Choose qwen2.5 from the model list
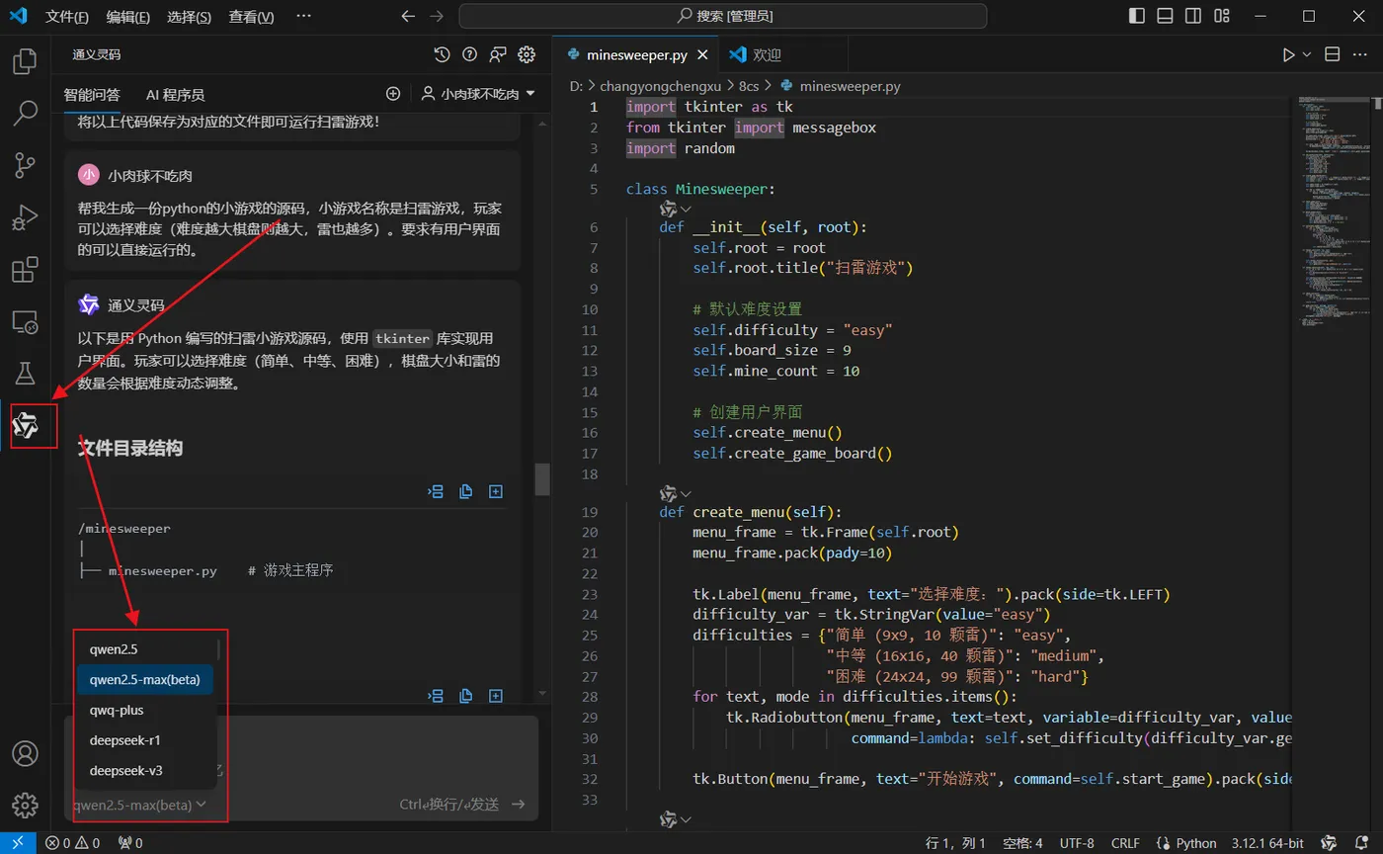 pos(145,649)
